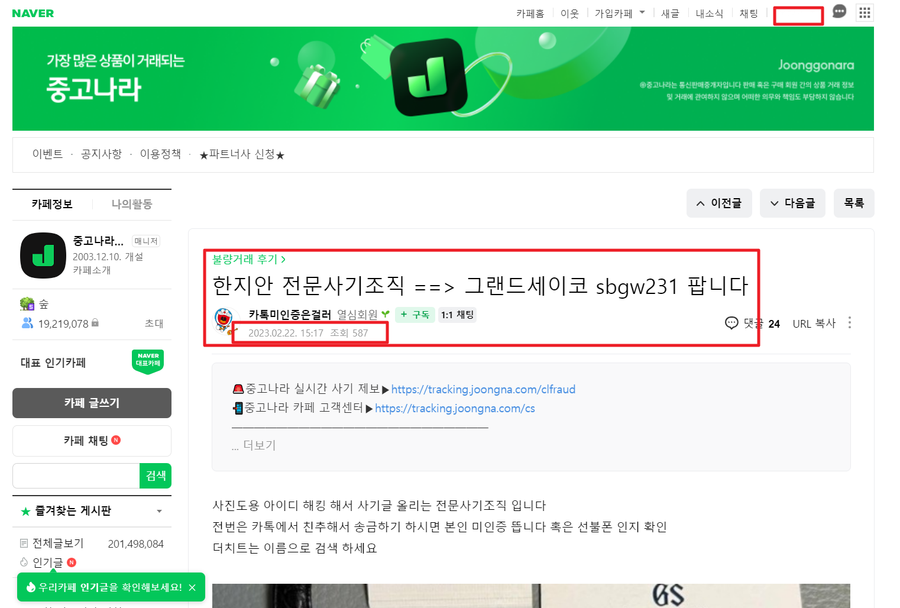900x608 pixels.
Task: Click the 초대 invite link
Action: [x=154, y=324]
